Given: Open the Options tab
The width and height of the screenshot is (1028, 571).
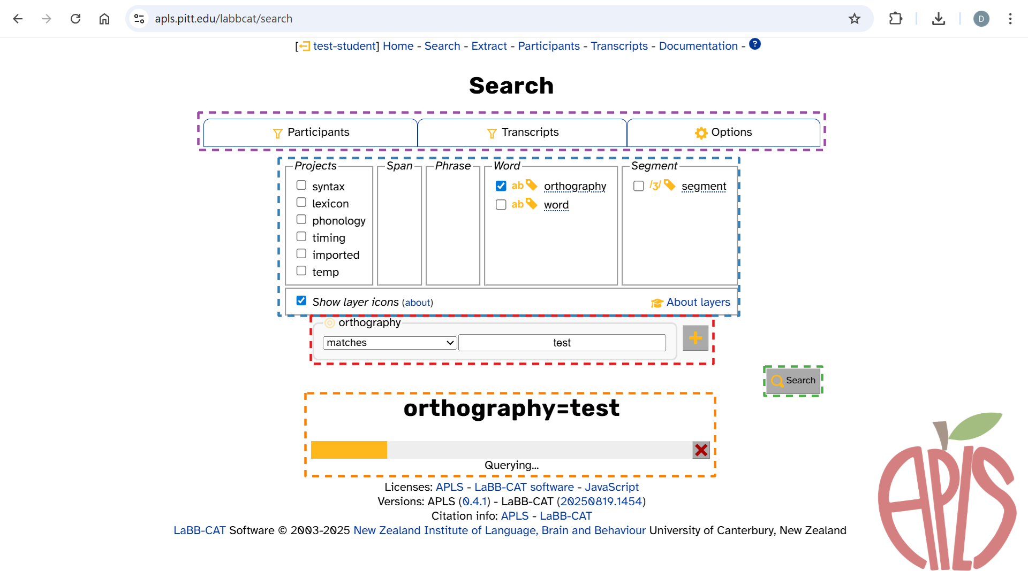Looking at the screenshot, I should [x=723, y=133].
